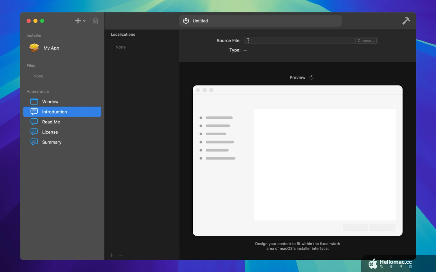Minimize window using the yellow button
The image size is (436, 272).
(x=35, y=21)
